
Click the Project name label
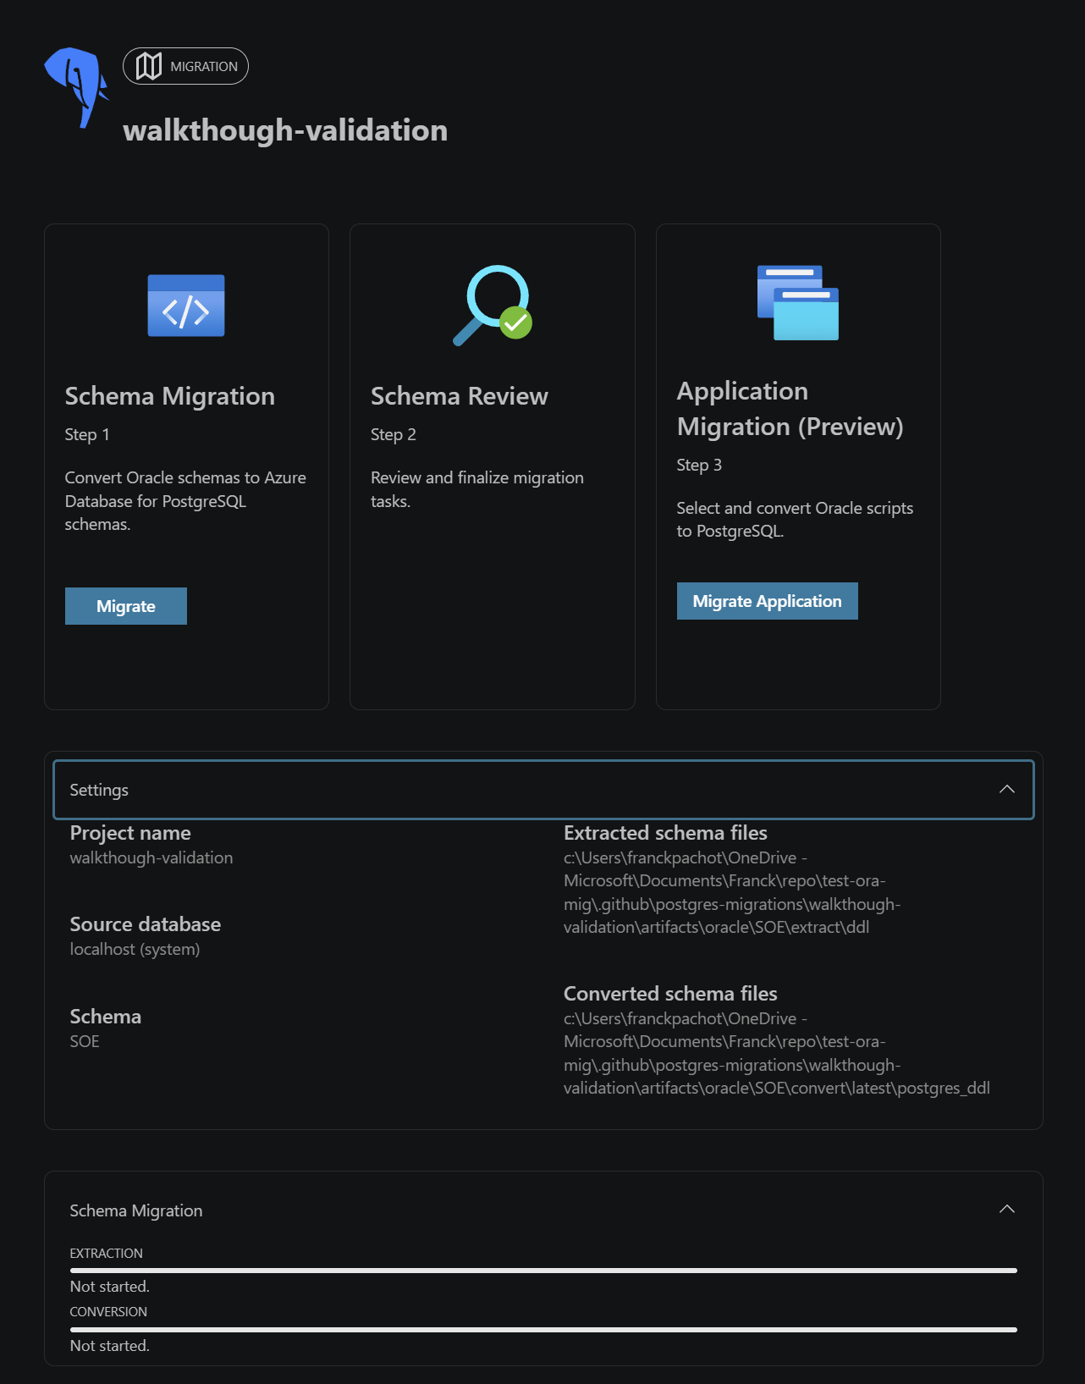tap(130, 833)
